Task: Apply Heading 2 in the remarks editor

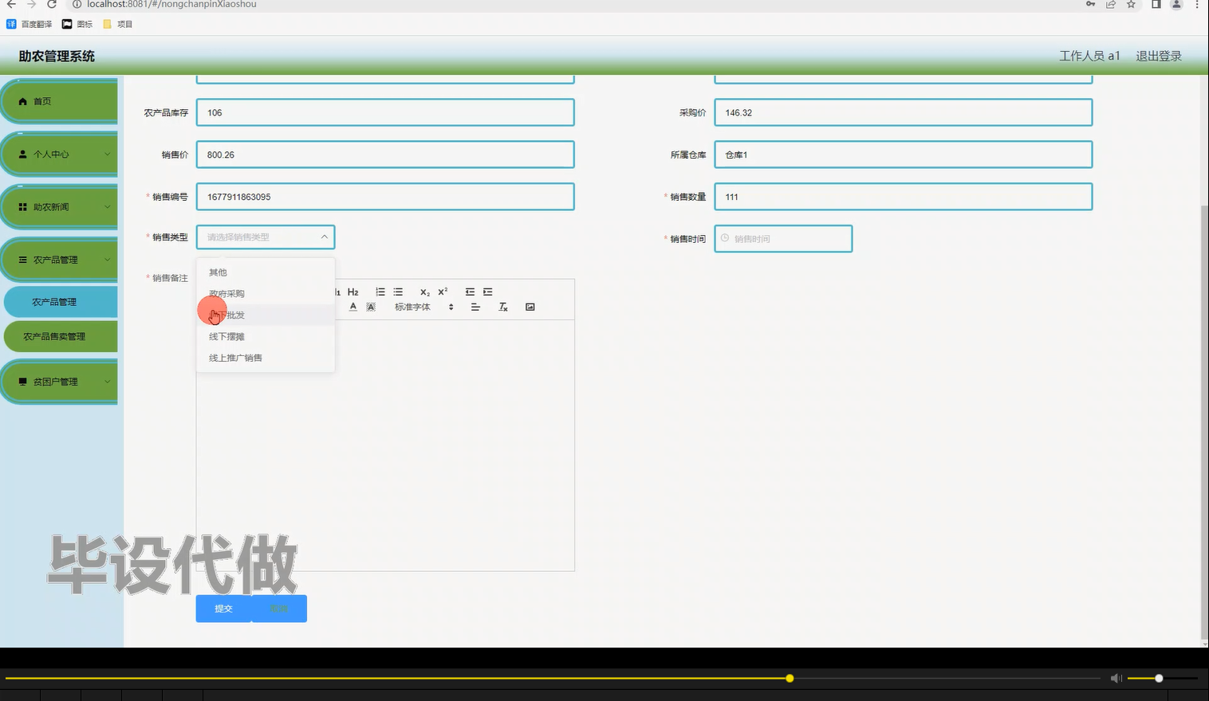Action: (352, 292)
